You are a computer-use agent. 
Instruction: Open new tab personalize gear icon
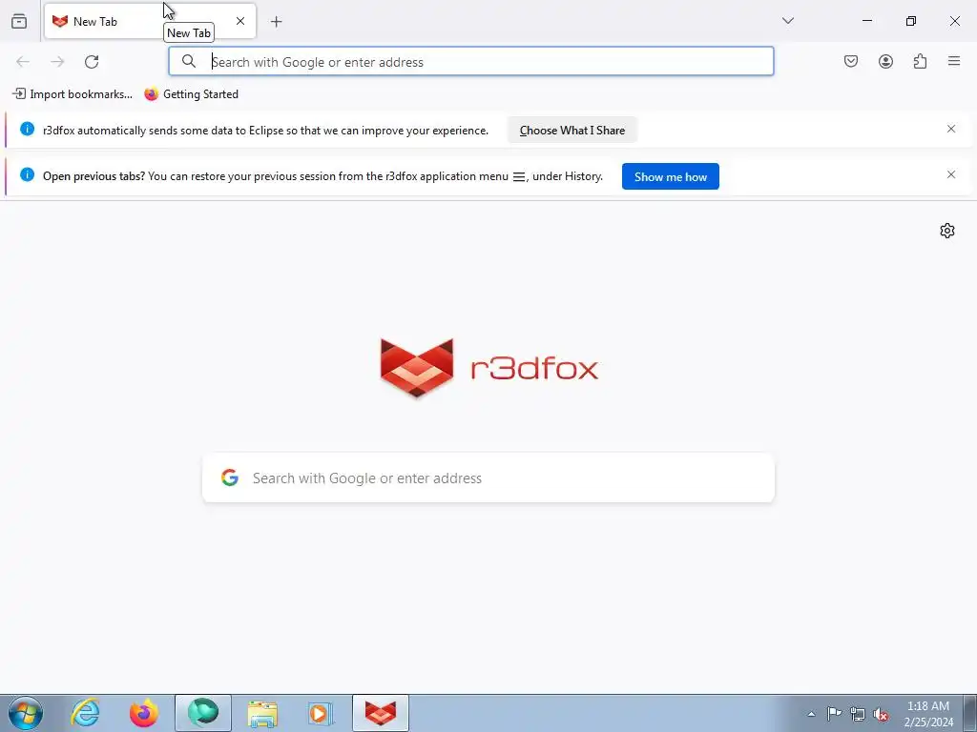(x=947, y=231)
